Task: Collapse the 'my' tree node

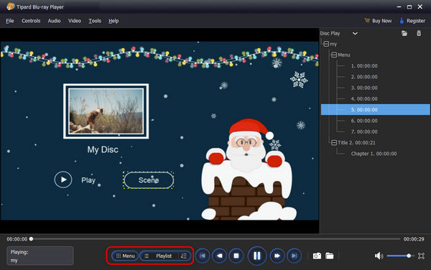Action: (x=326, y=44)
